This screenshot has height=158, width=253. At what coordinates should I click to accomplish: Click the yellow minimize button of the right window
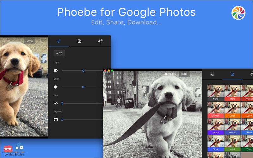(108, 70)
